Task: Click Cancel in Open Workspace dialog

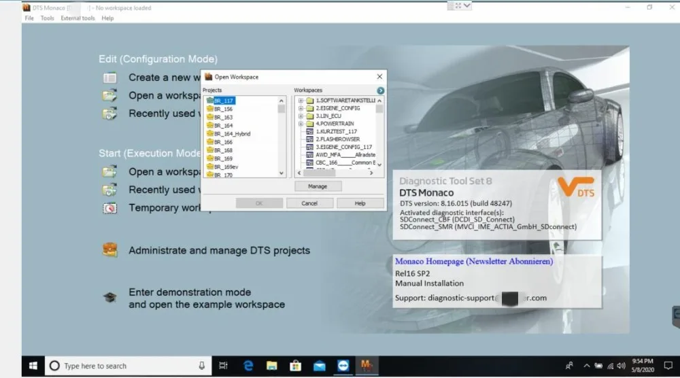Action: coord(309,203)
